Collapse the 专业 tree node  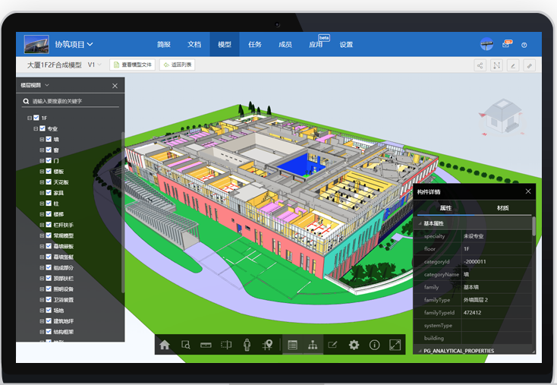pos(36,129)
